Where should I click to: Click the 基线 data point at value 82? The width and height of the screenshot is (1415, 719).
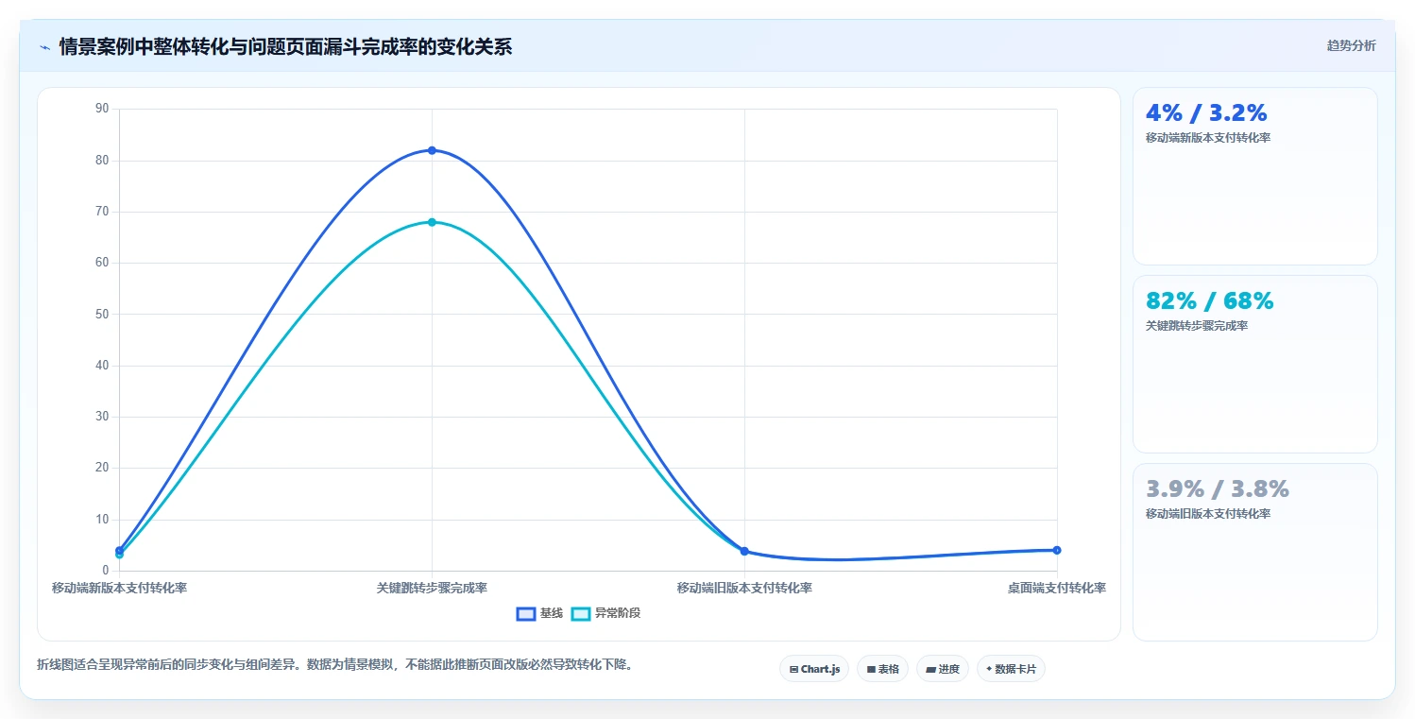[x=432, y=150]
